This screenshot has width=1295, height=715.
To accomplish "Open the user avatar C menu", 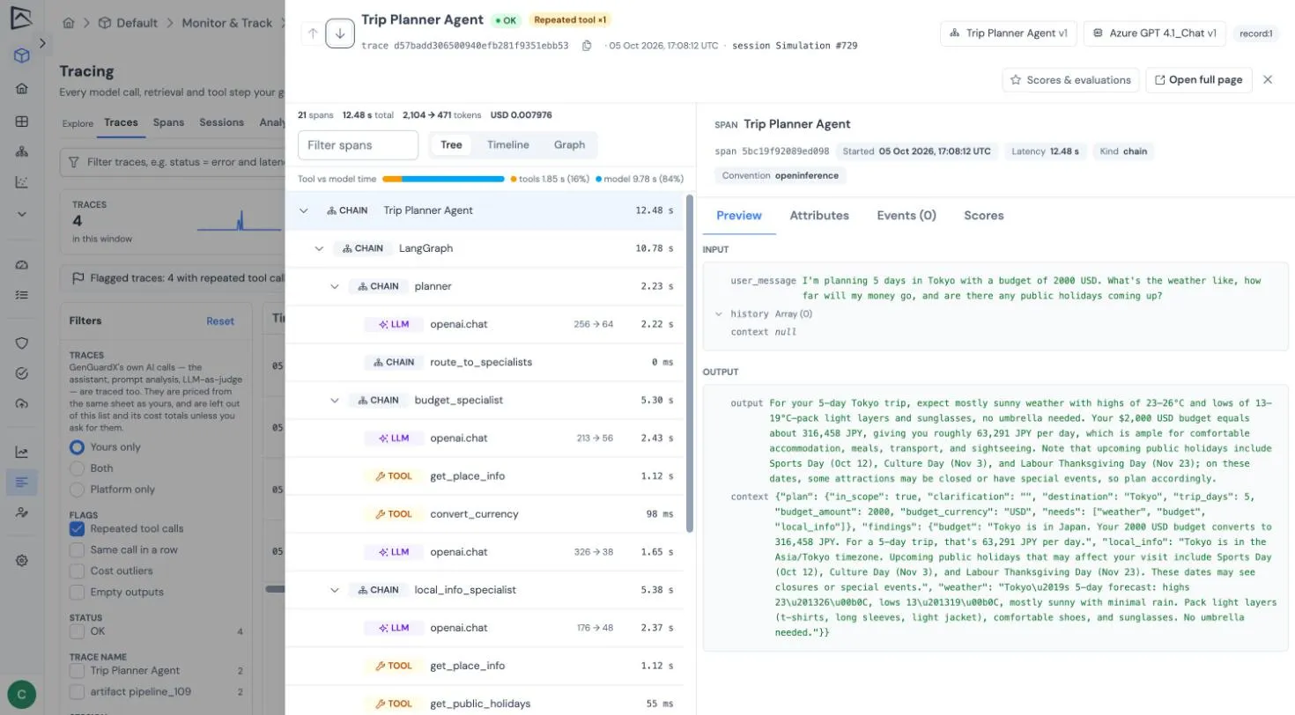I will [22, 694].
